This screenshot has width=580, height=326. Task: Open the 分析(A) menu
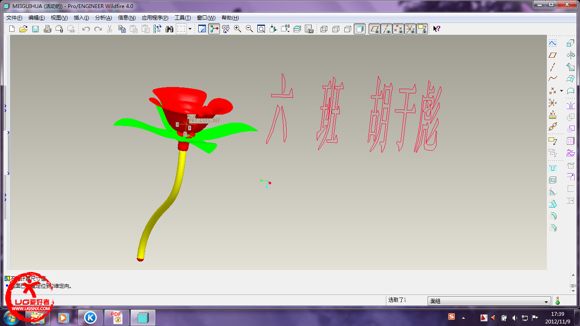pos(104,18)
